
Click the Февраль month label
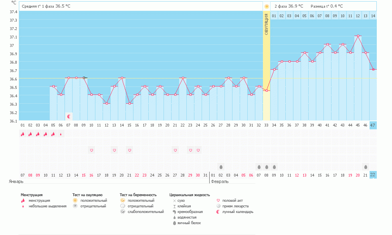click(220, 181)
